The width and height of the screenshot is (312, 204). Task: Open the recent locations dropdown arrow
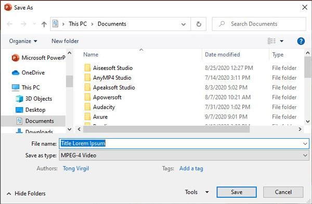tap(34, 24)
